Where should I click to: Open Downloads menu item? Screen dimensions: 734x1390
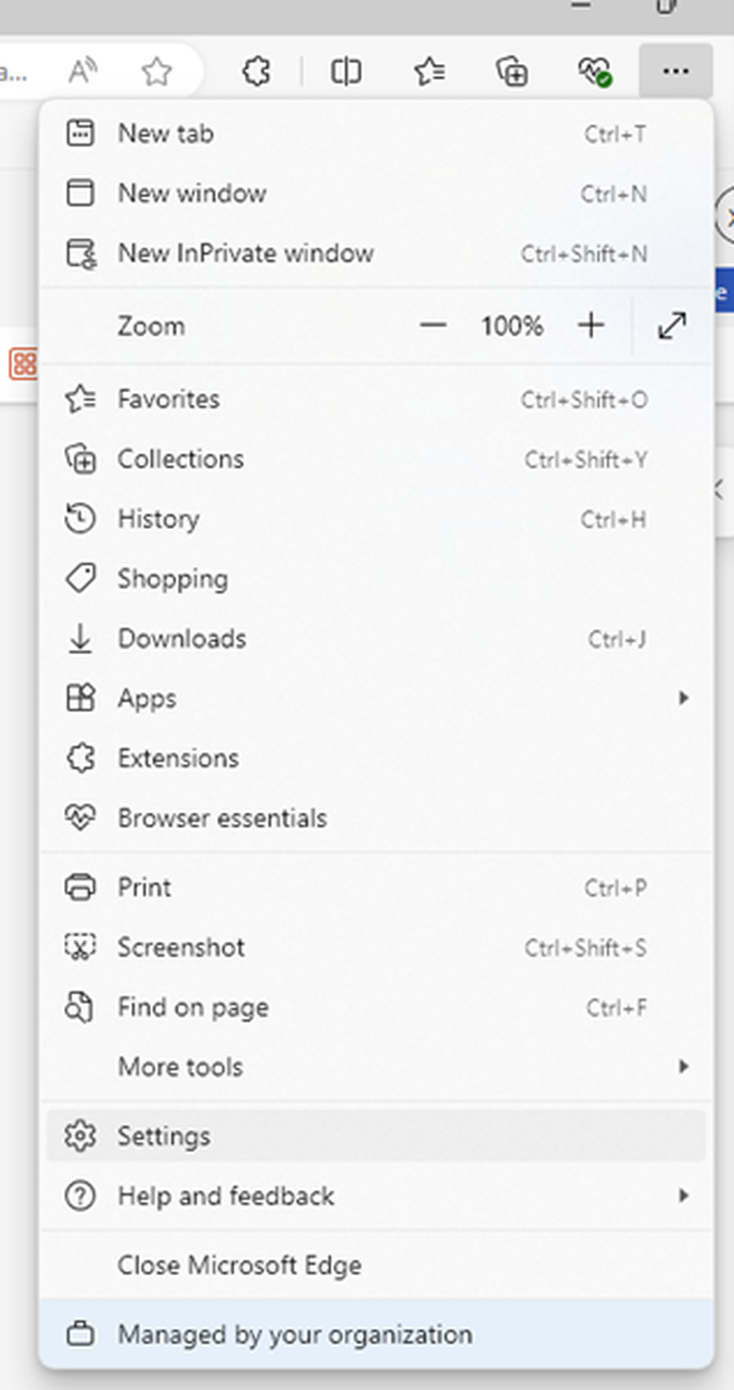click(x=376, y=639)
